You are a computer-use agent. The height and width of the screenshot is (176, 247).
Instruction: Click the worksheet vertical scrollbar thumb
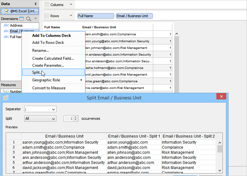click(176, 64)
